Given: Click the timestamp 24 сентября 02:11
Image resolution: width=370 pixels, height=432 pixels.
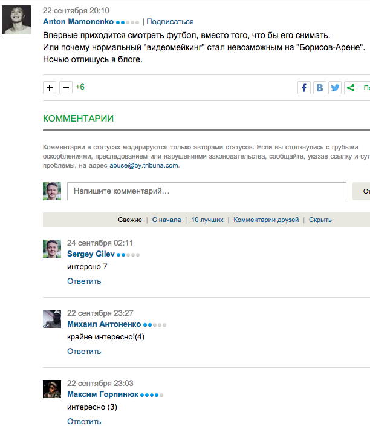Looking at the screenshot, I should 100,243.
